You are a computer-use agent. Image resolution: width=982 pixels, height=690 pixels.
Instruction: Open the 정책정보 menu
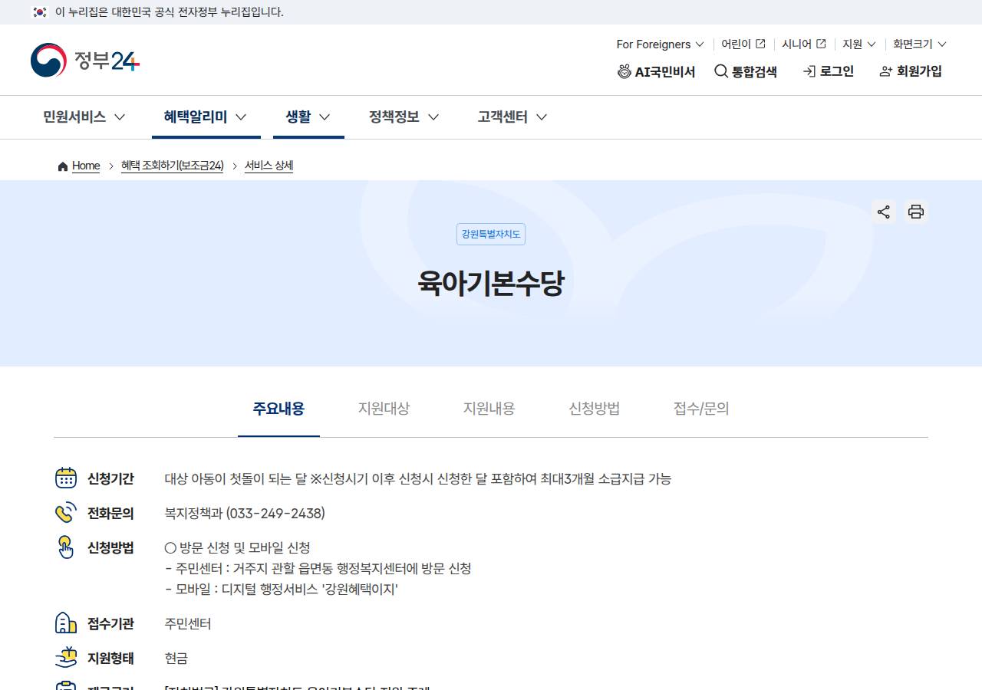404,117
